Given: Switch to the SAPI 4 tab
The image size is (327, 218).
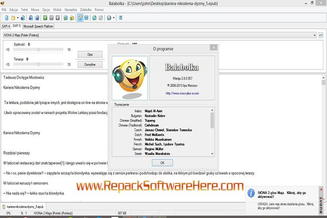Looking at the screenshot, I should pos(5,26).
